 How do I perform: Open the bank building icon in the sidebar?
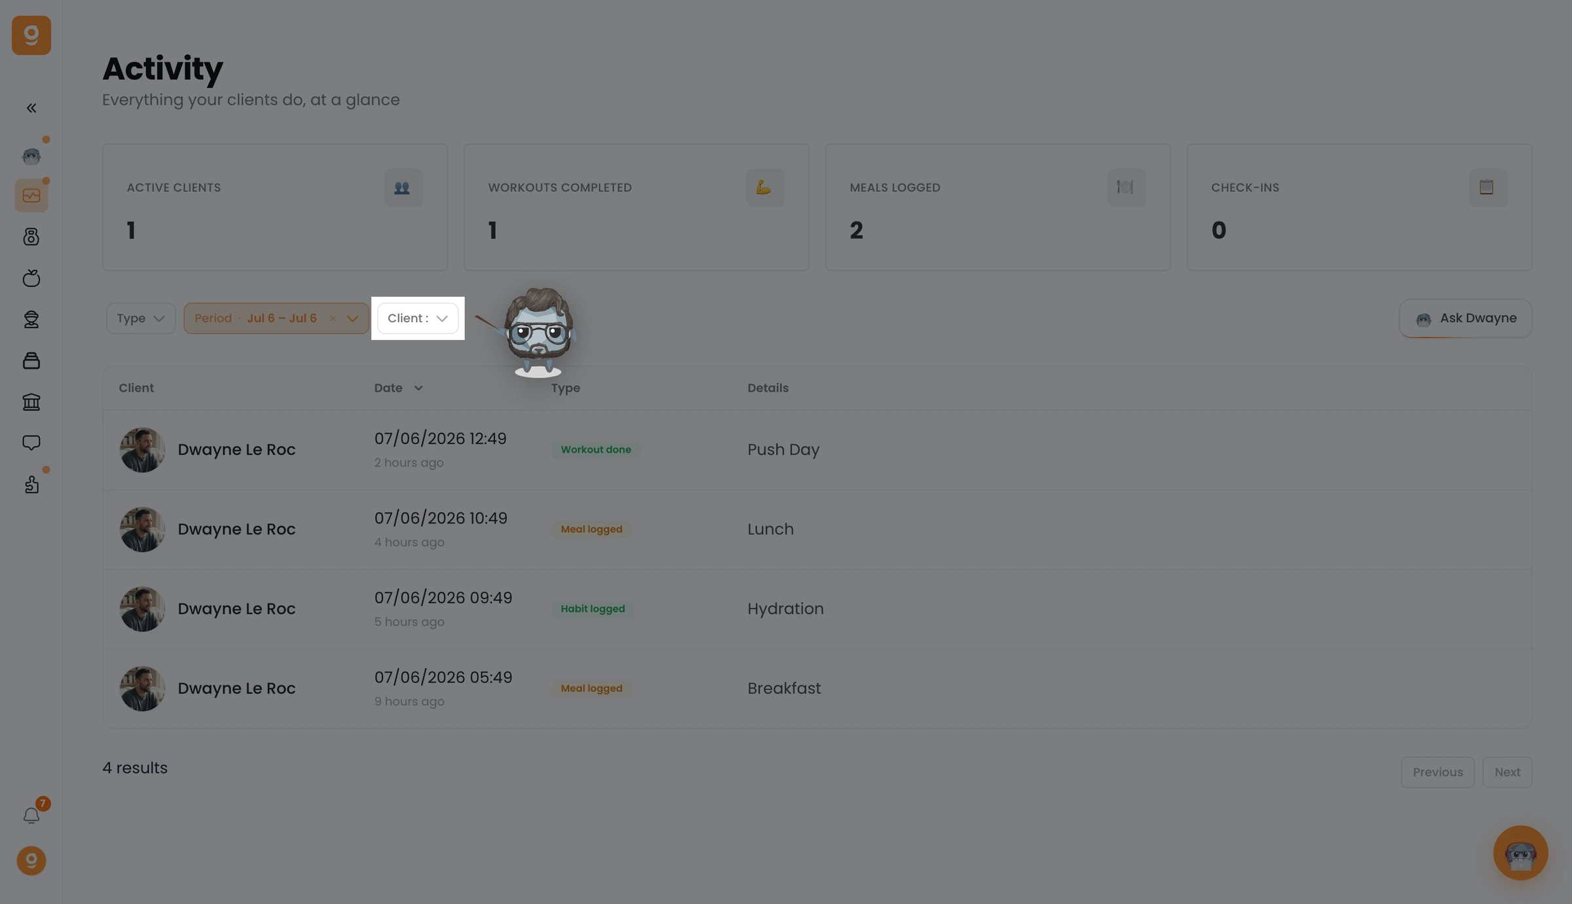pyautogui.click(x=31, y=402)
